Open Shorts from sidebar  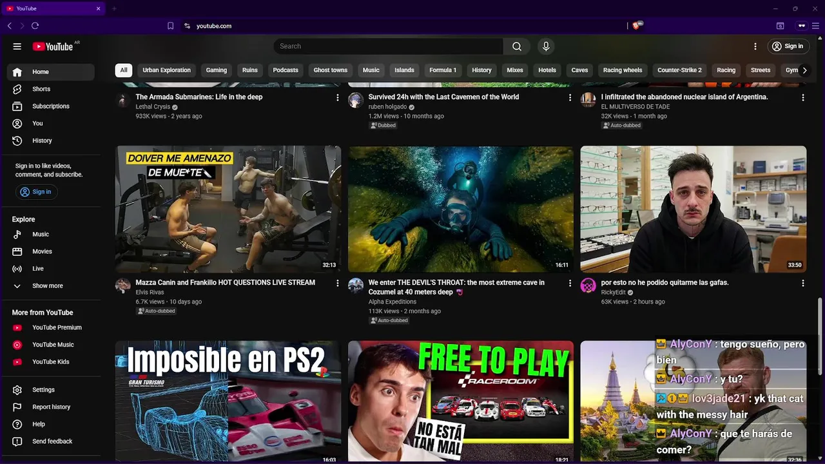51,89
